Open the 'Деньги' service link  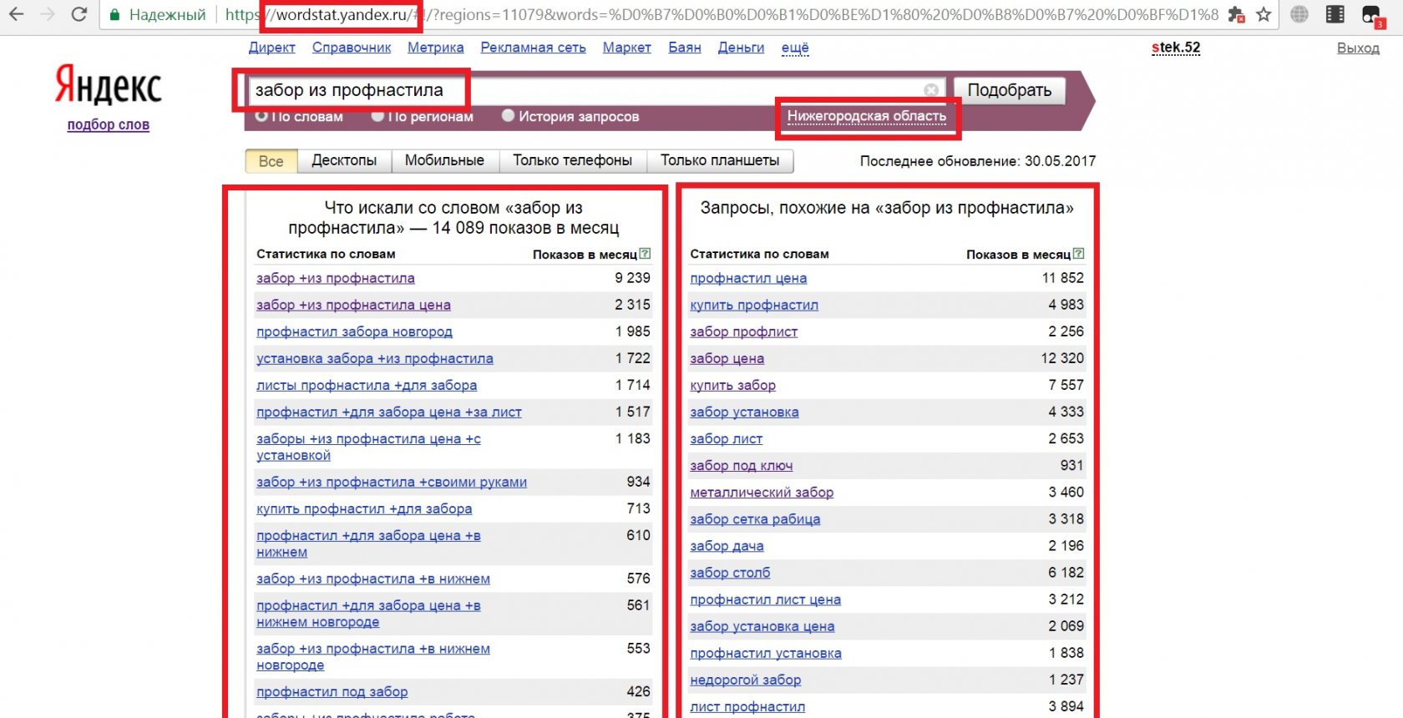pos(742,48)
